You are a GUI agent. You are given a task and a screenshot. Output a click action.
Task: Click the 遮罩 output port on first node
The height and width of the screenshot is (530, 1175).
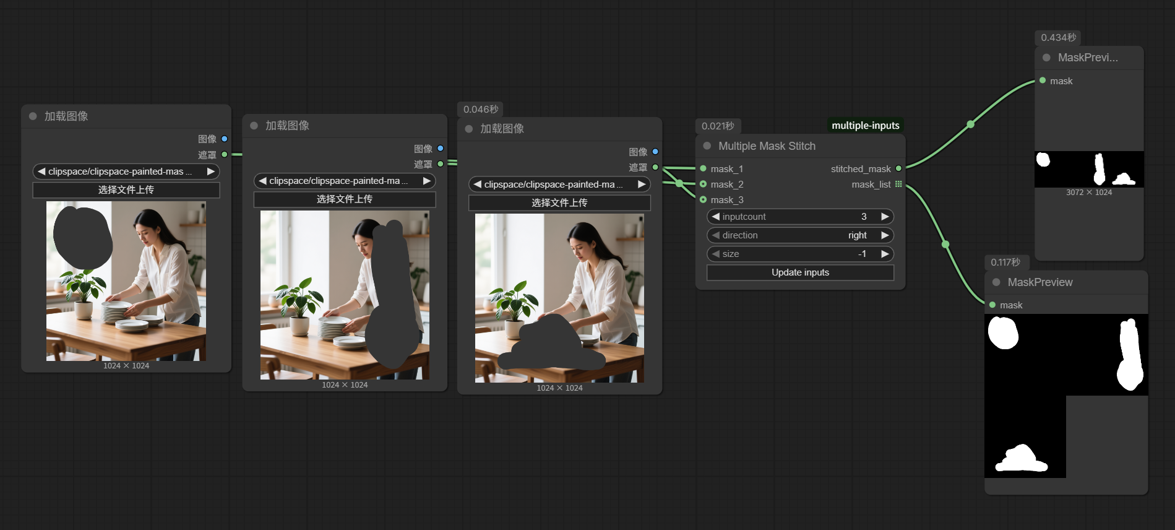point(225,154)
